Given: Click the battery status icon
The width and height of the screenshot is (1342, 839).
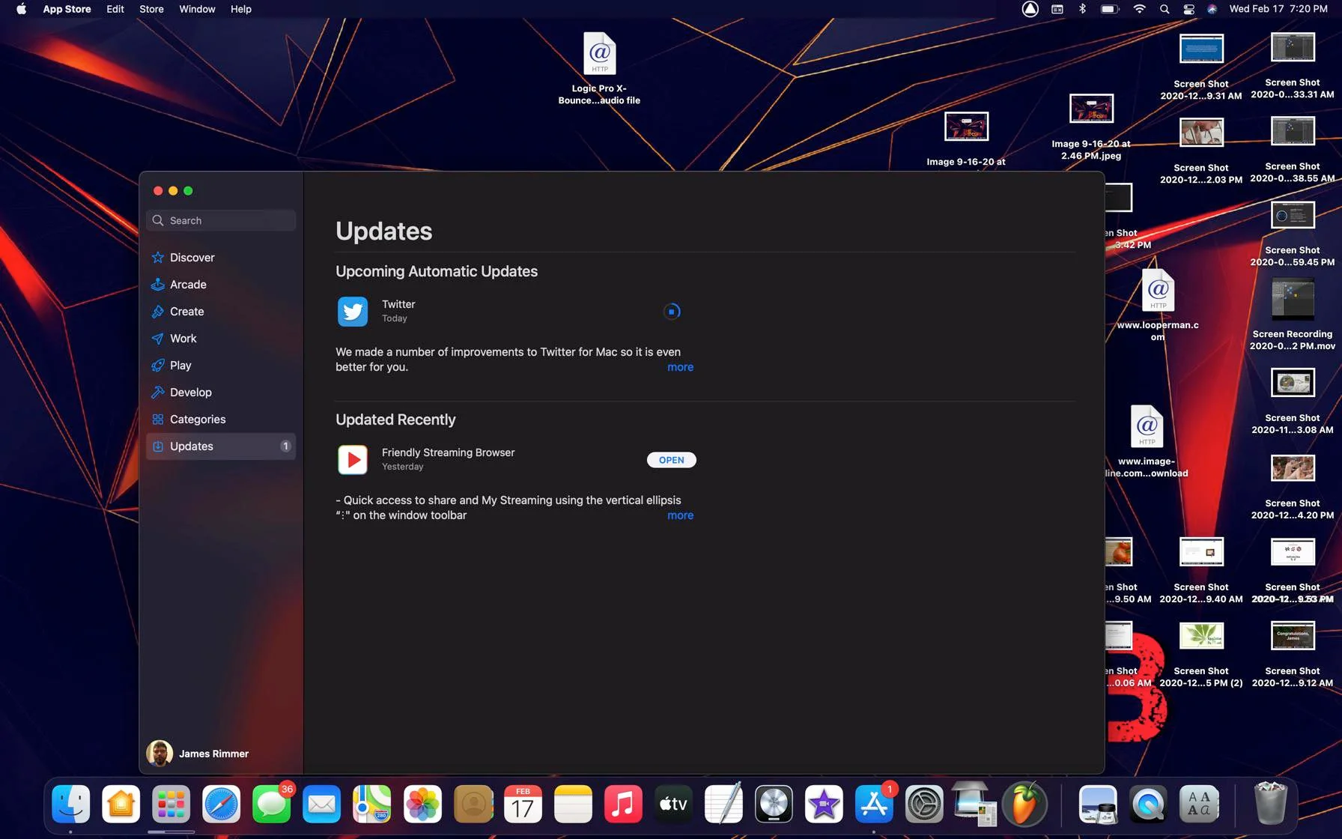Looking at the screenshot, I should 1109,9.
